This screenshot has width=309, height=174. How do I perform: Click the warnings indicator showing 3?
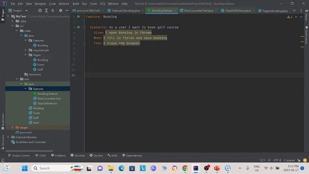tap(290, 17)
